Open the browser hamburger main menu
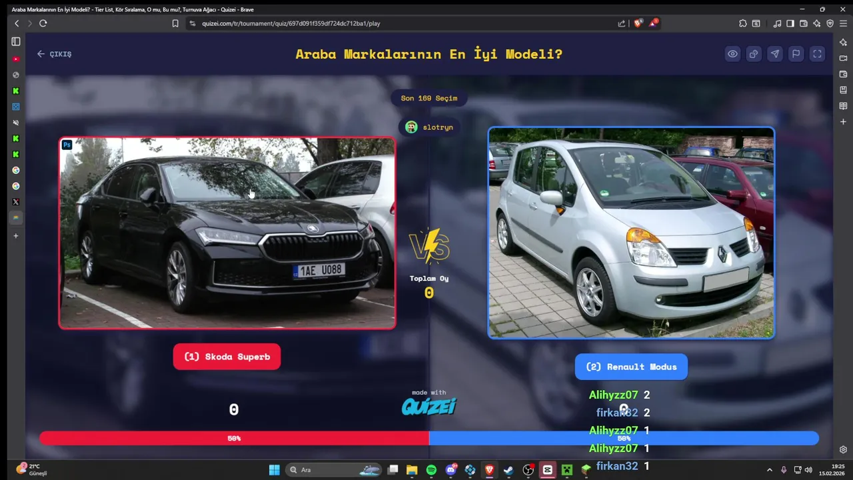 point(843,23)
